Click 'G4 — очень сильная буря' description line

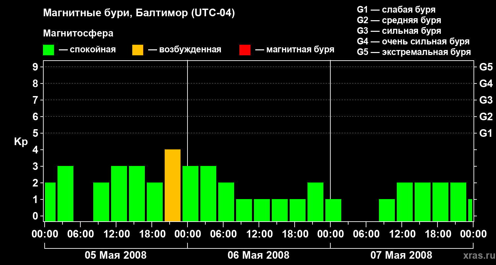tap(413, 41)
